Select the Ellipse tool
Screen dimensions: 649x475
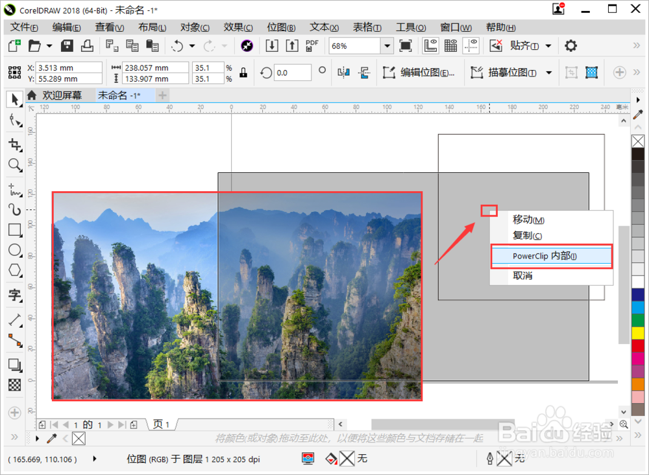15,250
